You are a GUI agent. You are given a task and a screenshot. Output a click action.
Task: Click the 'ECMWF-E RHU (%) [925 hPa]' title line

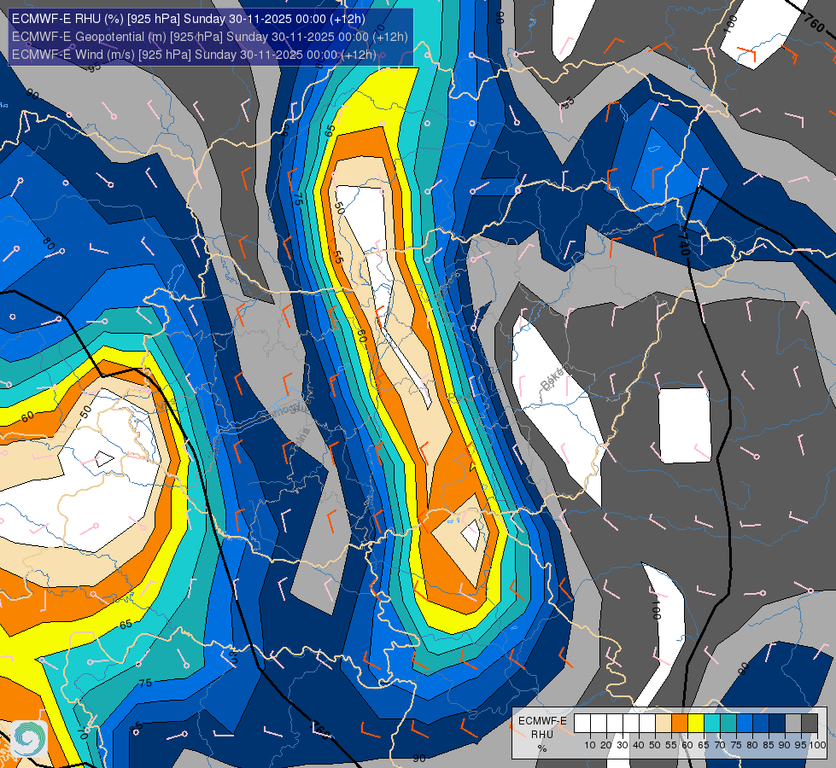click(188, 19)
